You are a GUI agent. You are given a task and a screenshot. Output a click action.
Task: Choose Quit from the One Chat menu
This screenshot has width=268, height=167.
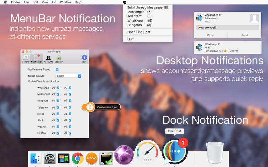[x=147, y=39]
